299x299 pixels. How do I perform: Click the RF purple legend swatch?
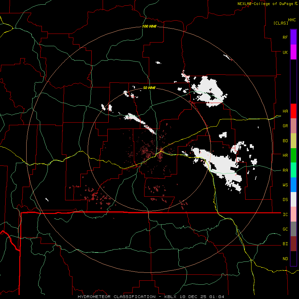coord(293,37)
